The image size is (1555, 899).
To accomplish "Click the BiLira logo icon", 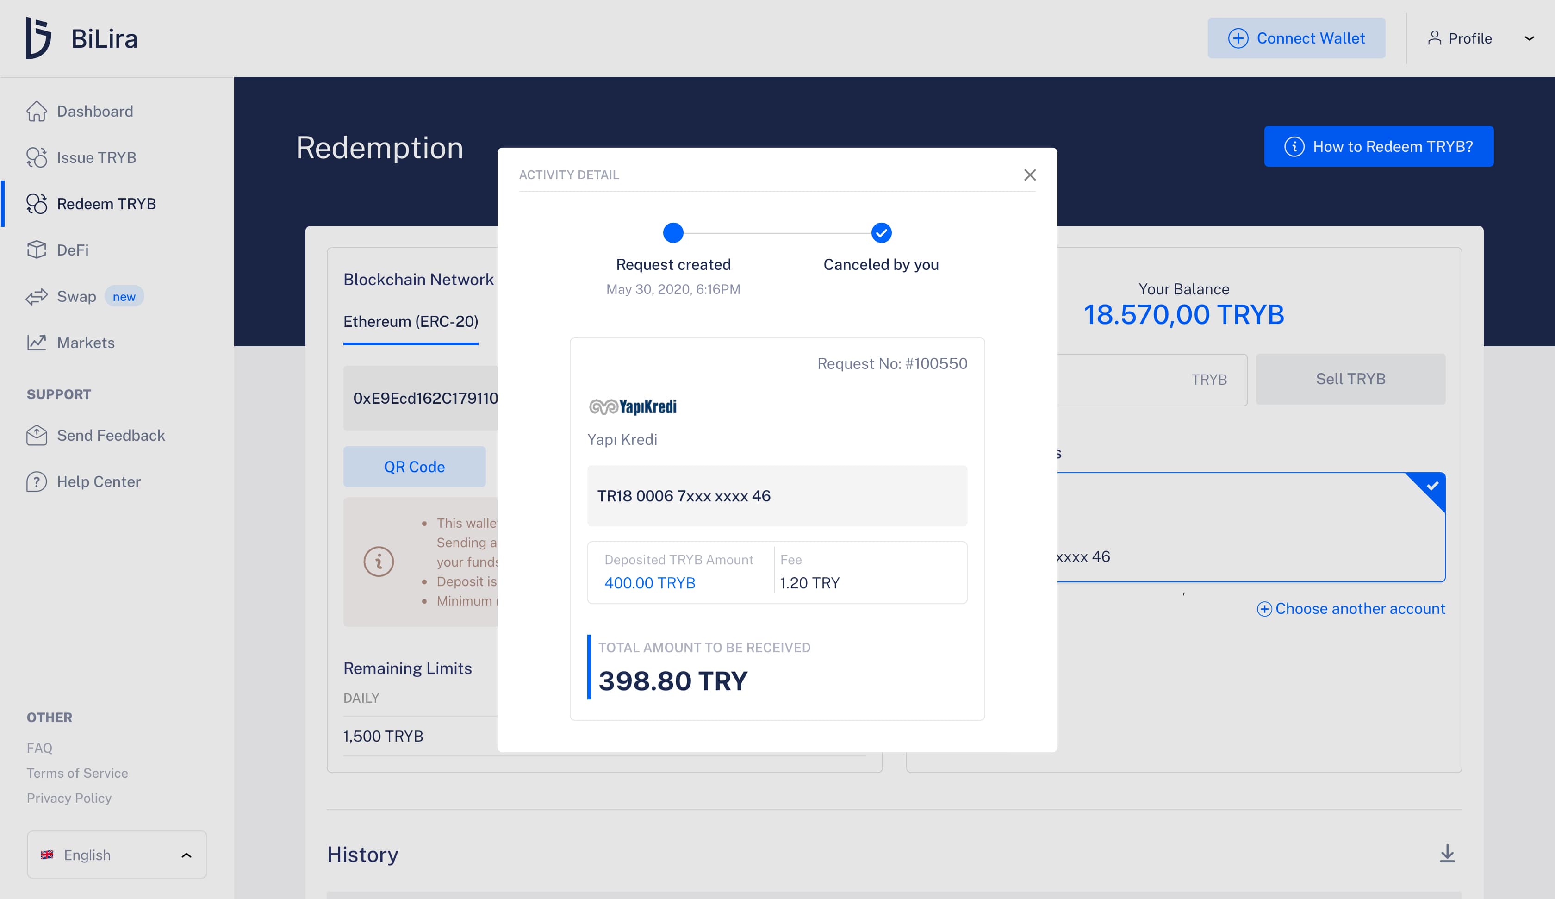I will tap(38, 37).
